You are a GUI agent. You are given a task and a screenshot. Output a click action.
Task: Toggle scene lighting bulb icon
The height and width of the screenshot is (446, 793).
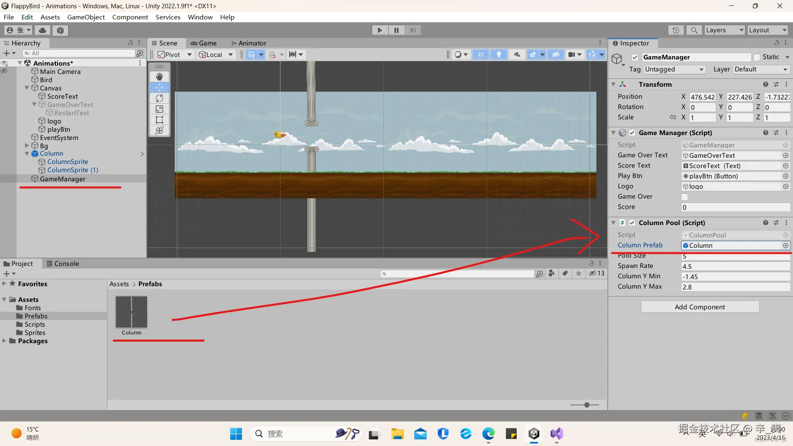[499, 55]
